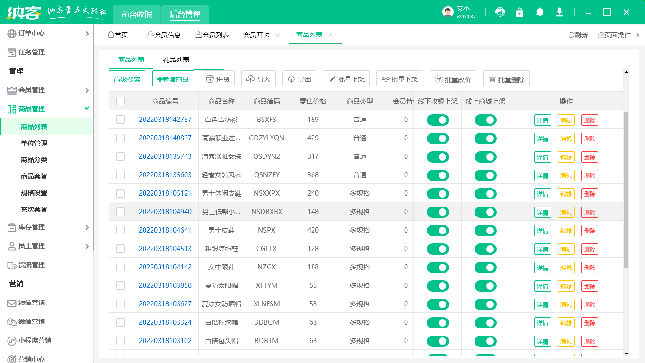Viewport: 645px width, 363px height.
Task: Open the notification bell icon
Action: click(540, 12)
